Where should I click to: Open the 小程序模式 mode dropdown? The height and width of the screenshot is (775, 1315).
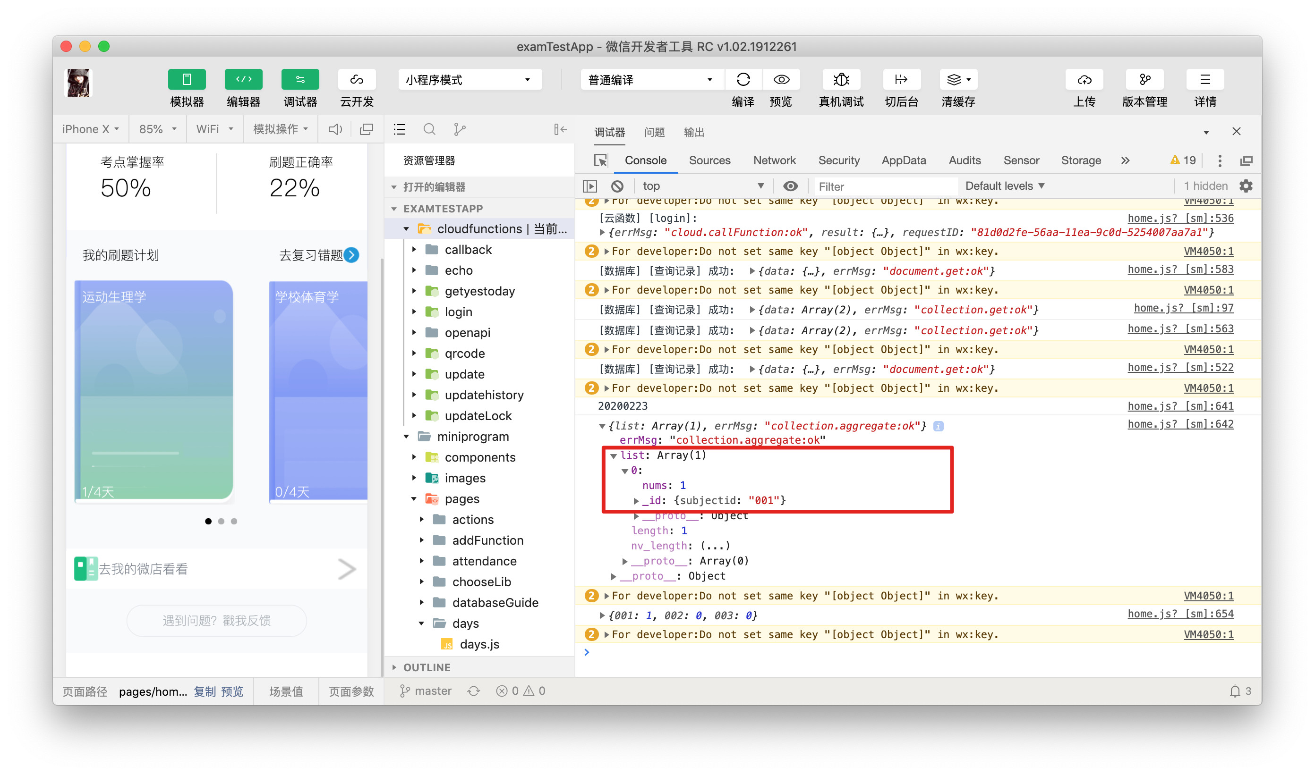click(470, 79)
